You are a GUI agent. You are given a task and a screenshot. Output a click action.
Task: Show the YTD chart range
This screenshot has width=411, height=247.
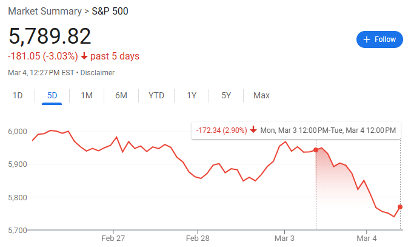coord(156,95)
